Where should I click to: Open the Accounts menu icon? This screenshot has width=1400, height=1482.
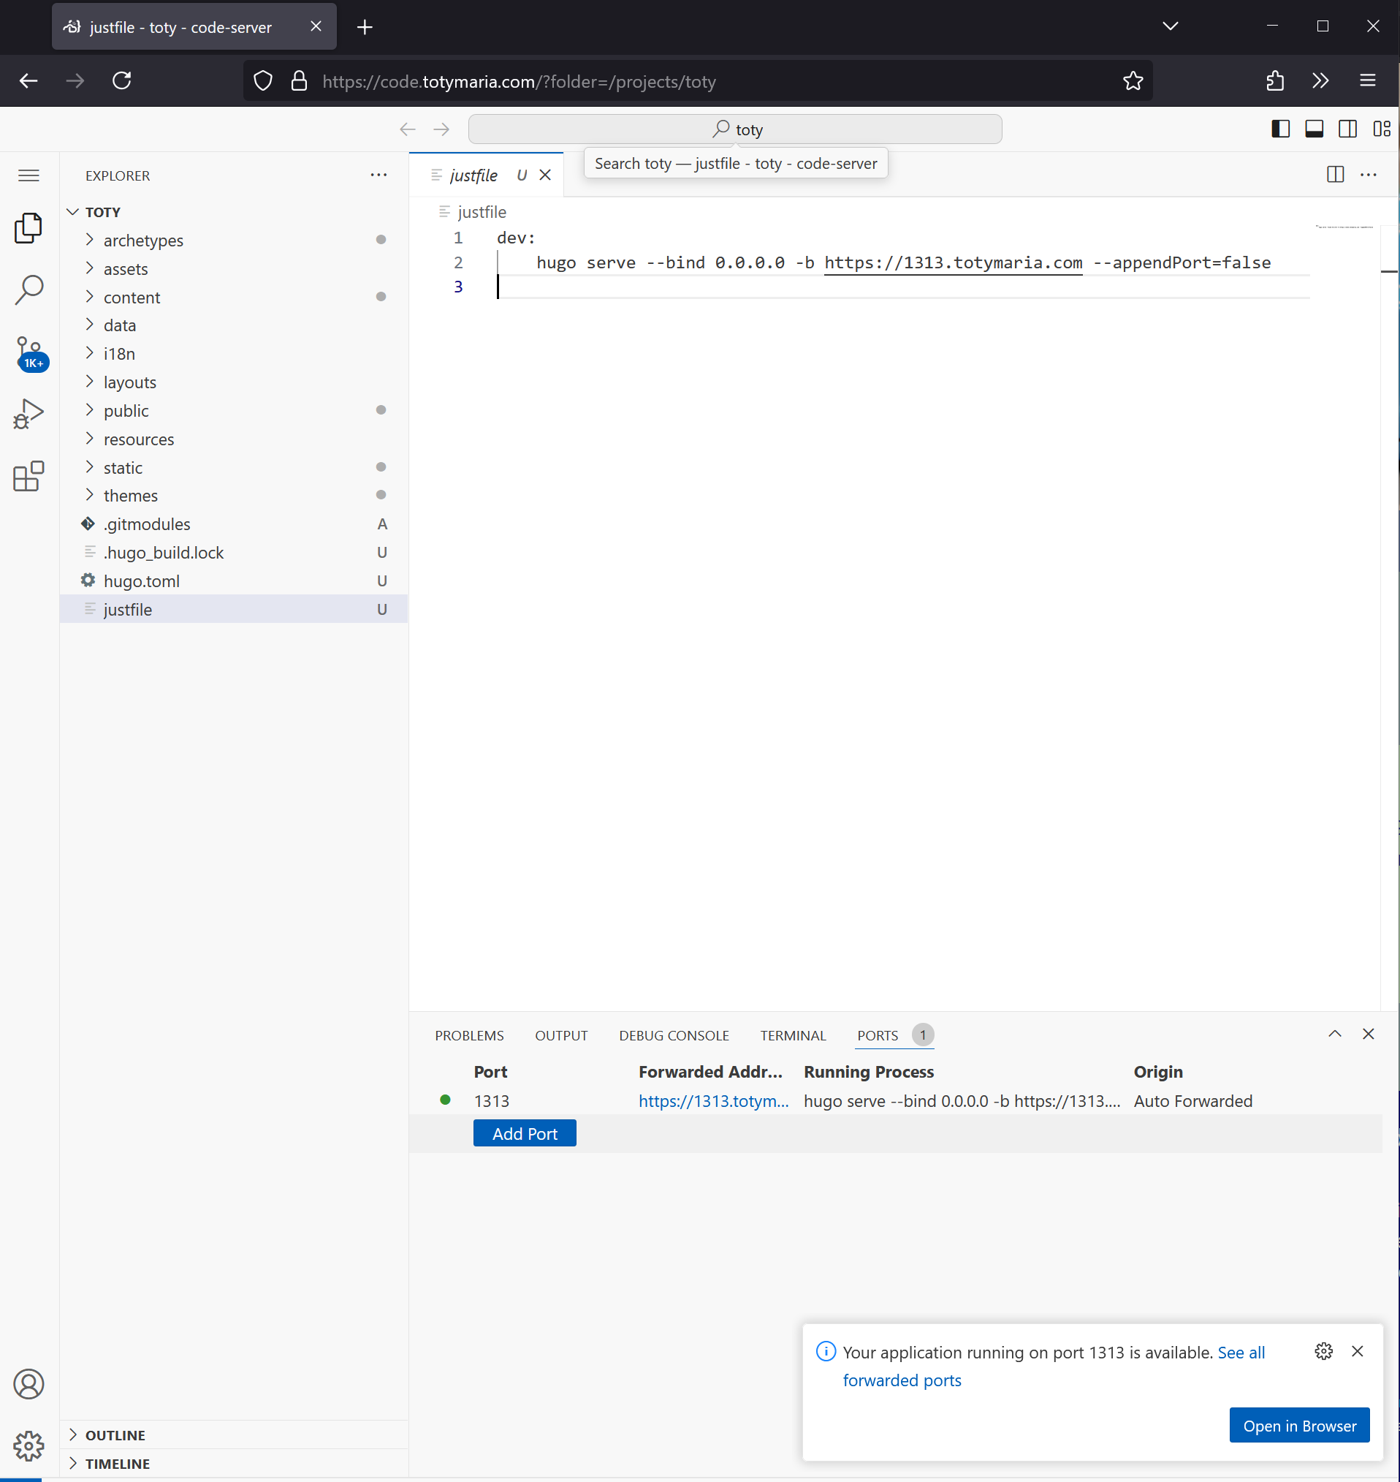pos(28,1383)
